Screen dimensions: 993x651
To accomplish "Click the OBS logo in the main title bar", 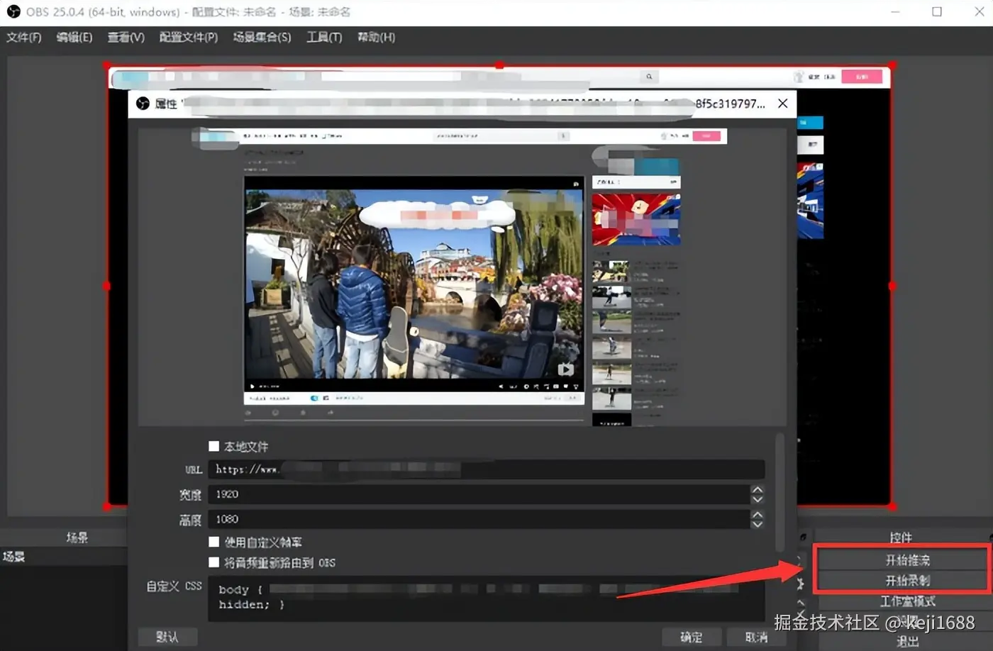I will coord(13,11).
